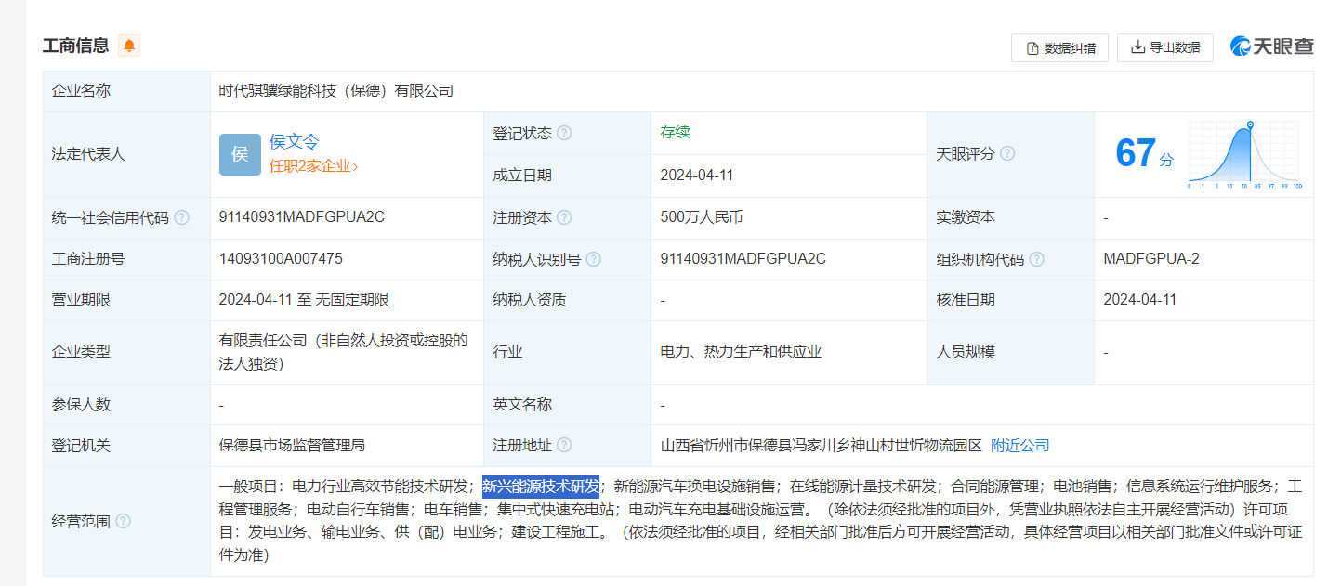Click the 参保人数 label

(81, 405)
